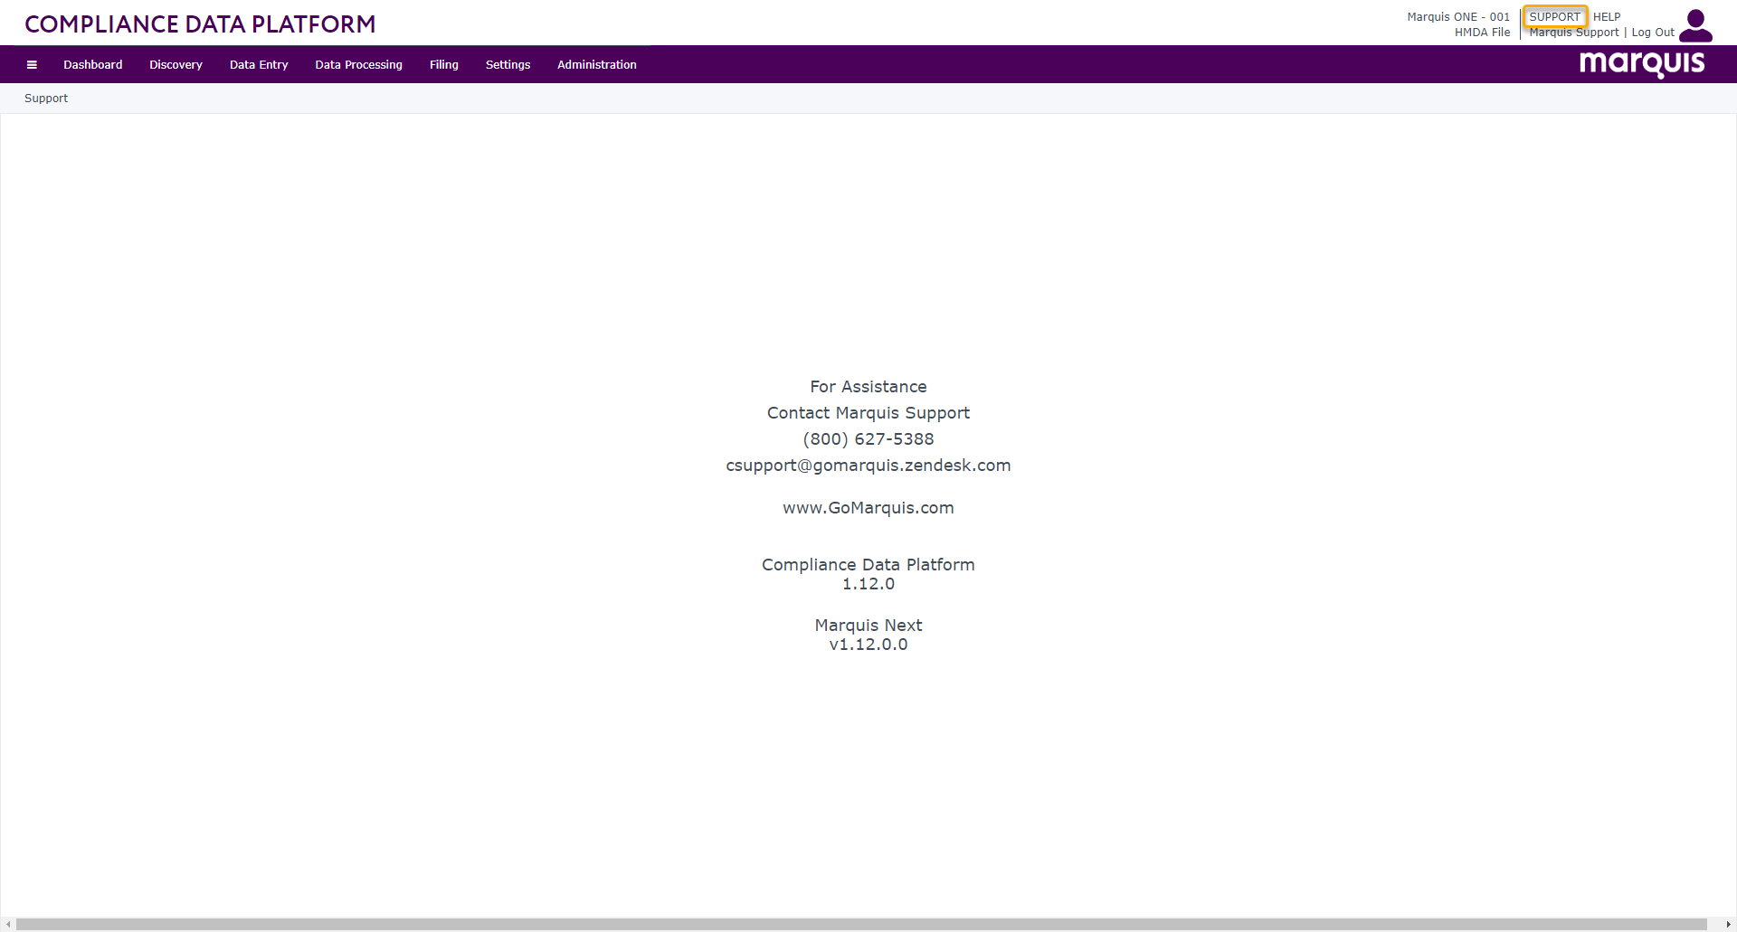Open the Data Entry menu
1737x932 pixels.
coord(259,65)
